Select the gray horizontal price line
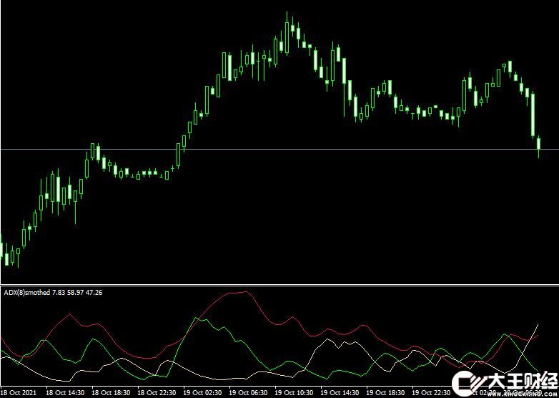This screenshot has width=559, height=398. (x=279, y=149)
